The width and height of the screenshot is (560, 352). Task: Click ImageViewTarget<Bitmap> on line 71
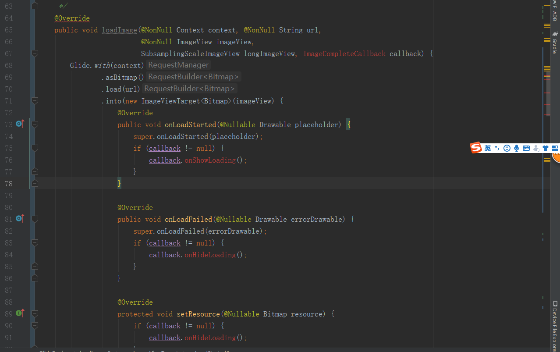(x=187, y=101)
